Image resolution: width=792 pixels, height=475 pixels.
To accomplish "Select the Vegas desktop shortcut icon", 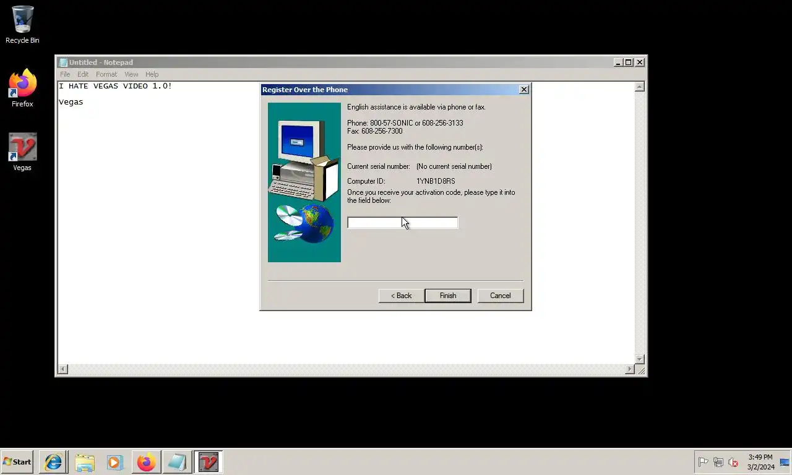I will pos(22,152).
